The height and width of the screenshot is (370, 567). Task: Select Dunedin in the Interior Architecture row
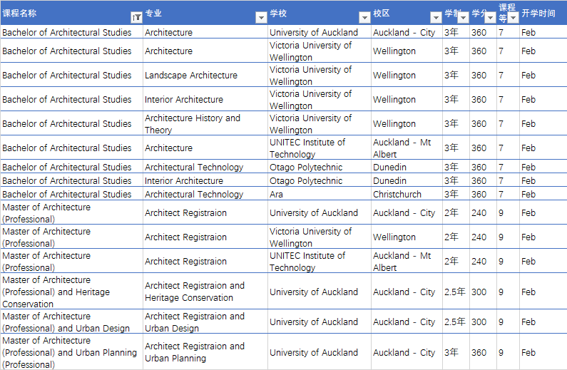click(x=390, y=180)
